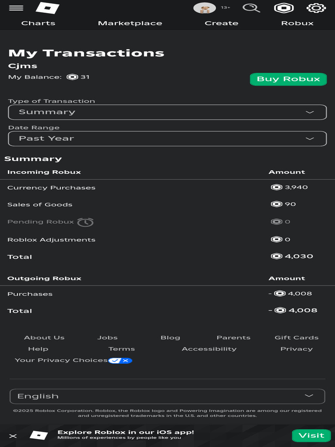This screenshot has width=335, height=447.
Task: Click Robux icon beside 3,940 amount
Action: pyautogui.click(x=277, y=187)
